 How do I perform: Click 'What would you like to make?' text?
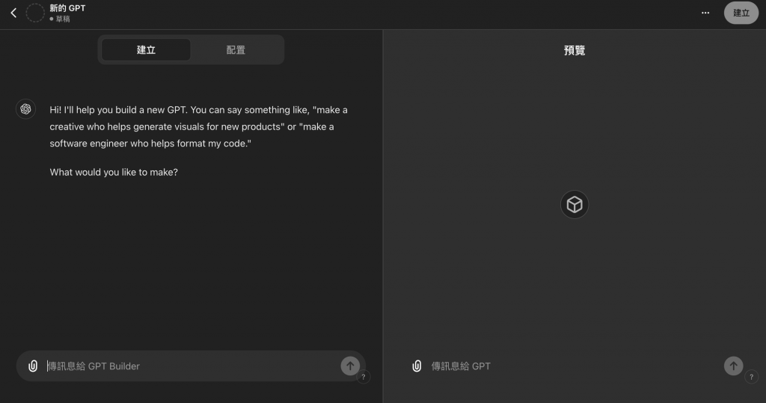point(114,172)
